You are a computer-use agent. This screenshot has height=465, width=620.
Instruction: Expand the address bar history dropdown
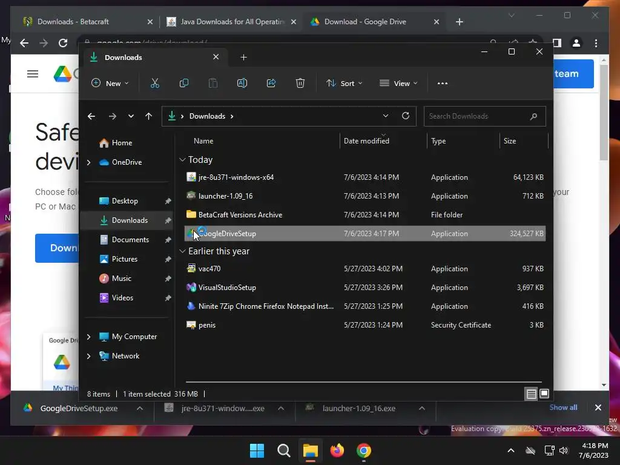(x=386, y=116)
